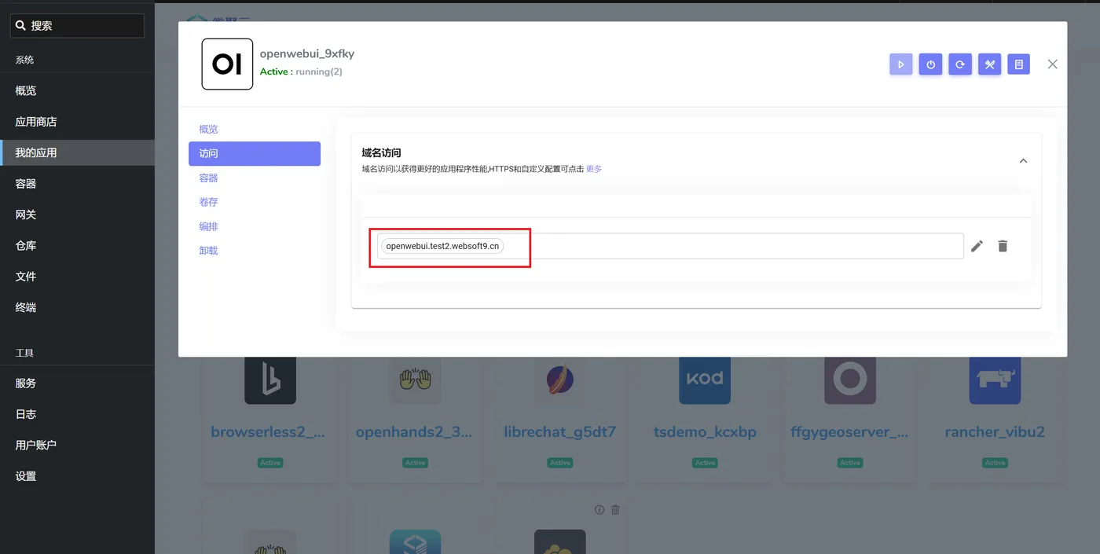Open 设置 in the sidebar
1100x554 pixels.
pos(77,476)
